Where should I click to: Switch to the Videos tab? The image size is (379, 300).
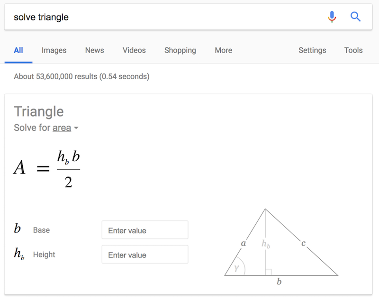134,50
